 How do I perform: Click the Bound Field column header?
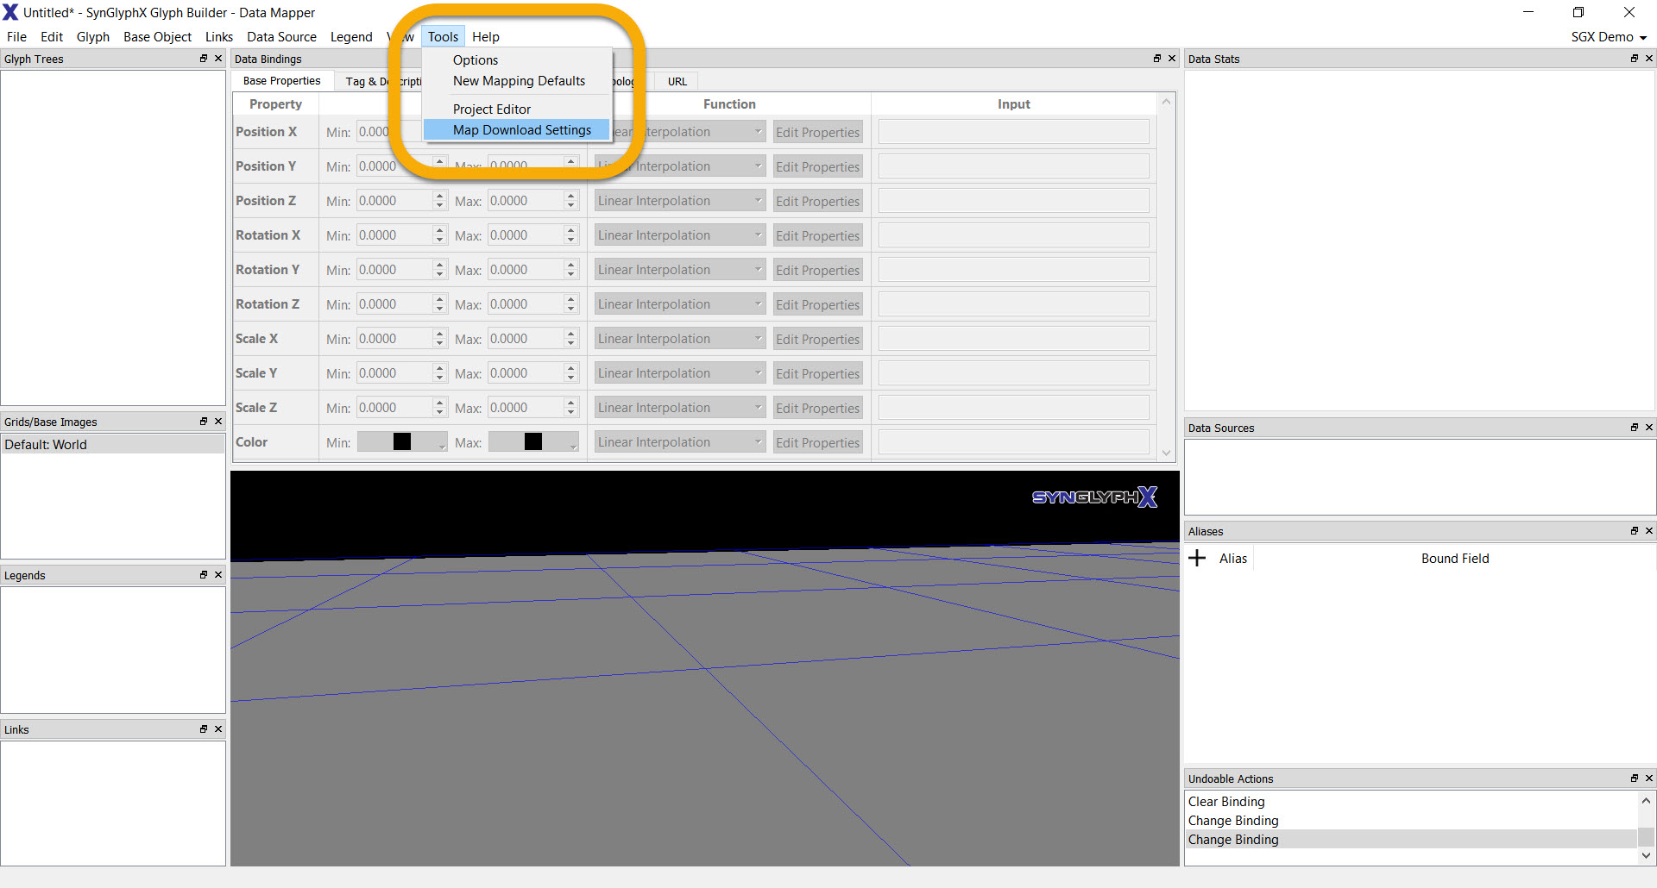[1455, 559]
